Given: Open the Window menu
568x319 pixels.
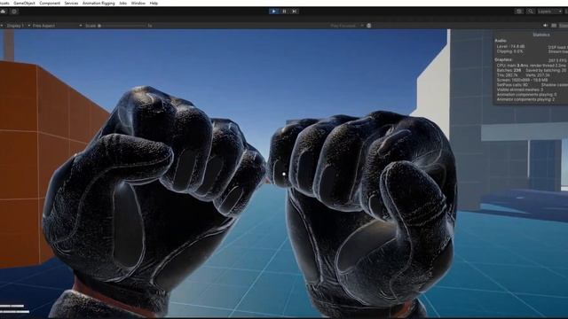Looking at the screenshot, I should [x=138, y=3].
